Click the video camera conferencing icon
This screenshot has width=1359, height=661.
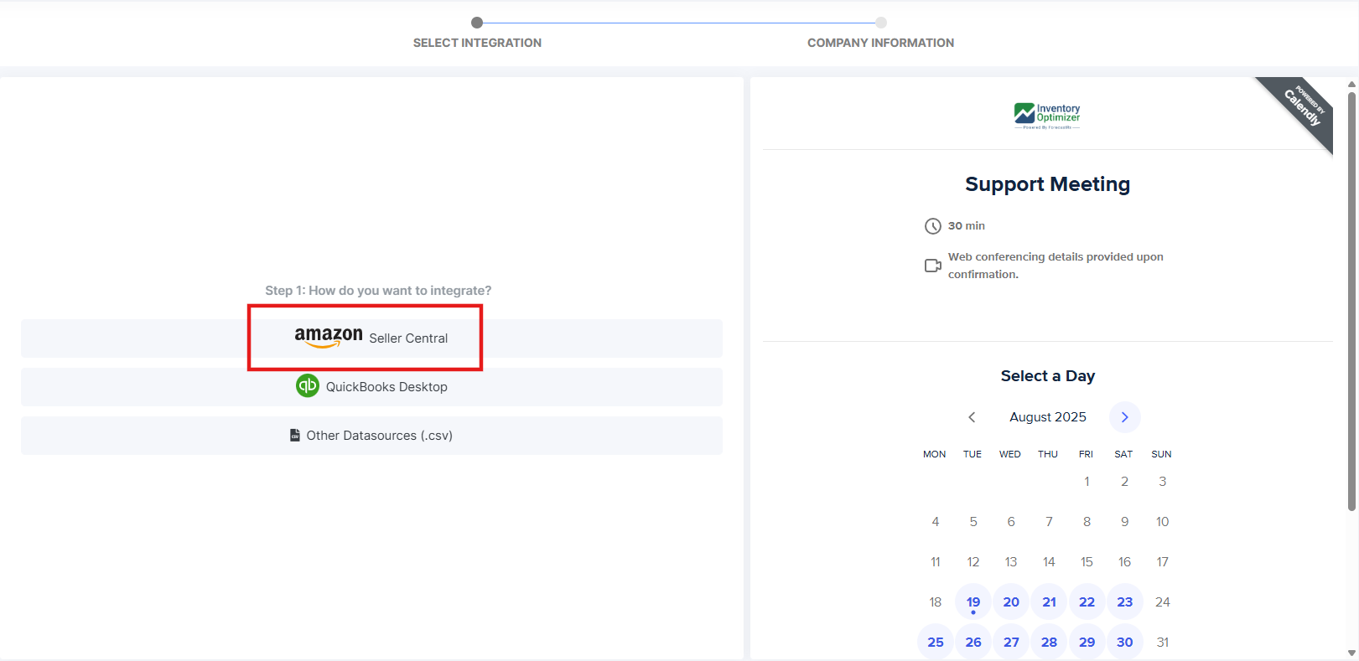click(933, 266)
